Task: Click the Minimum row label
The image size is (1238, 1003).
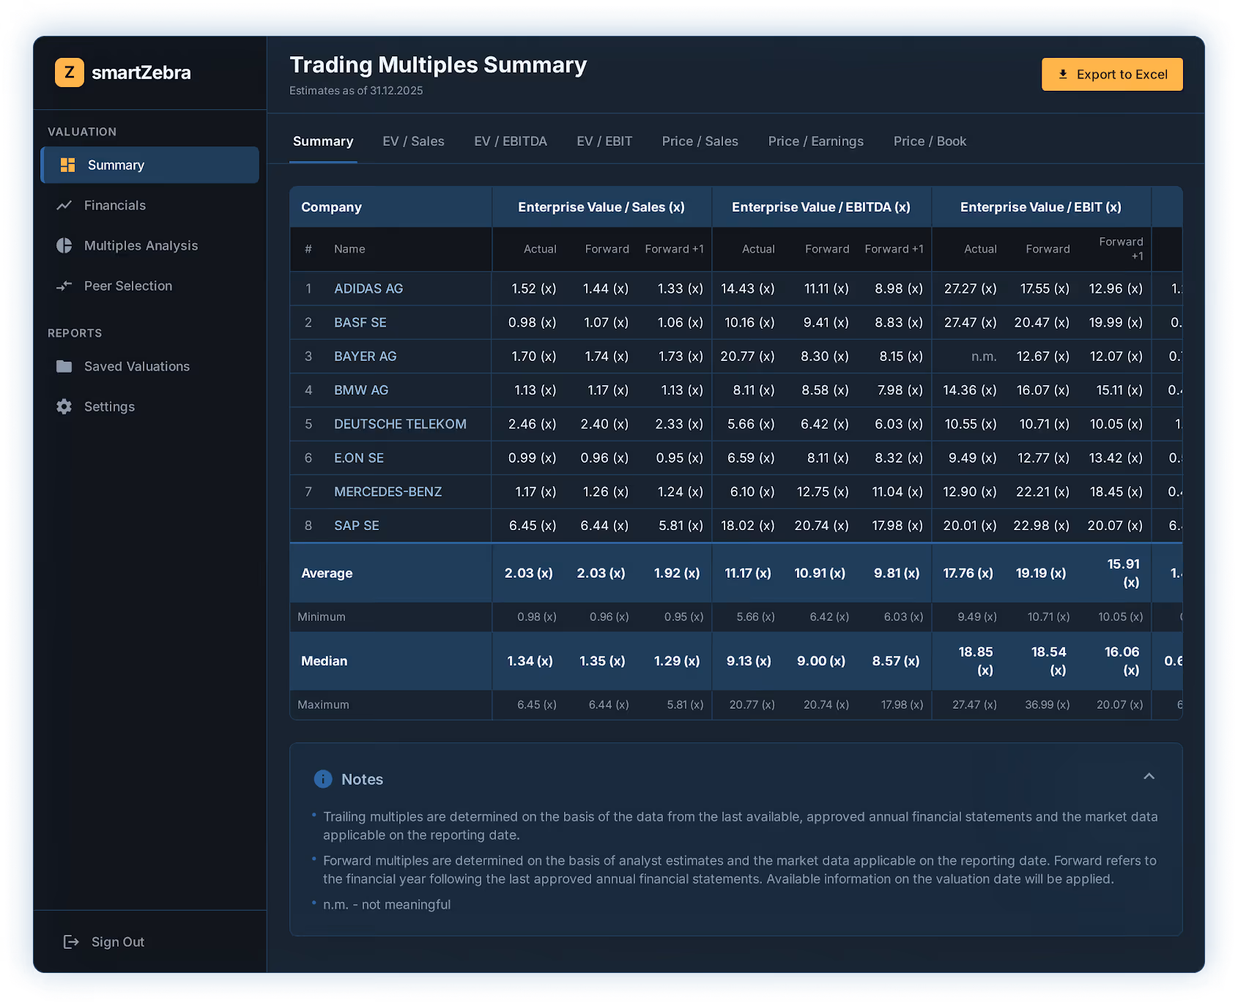Action: (322, 616)
